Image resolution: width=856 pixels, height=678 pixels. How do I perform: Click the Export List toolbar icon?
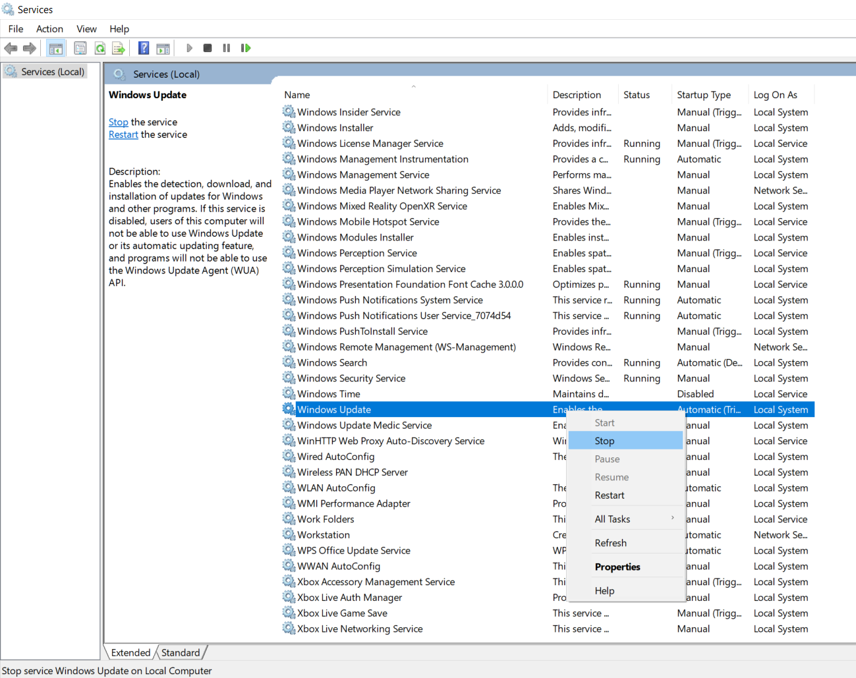(x=119, y=48)
